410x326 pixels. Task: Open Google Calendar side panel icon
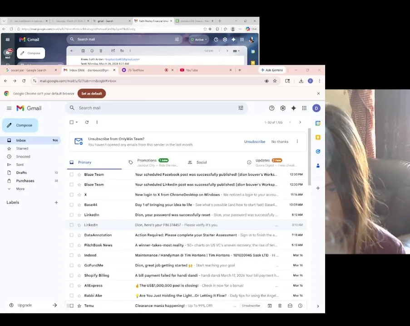pos(318,123)
